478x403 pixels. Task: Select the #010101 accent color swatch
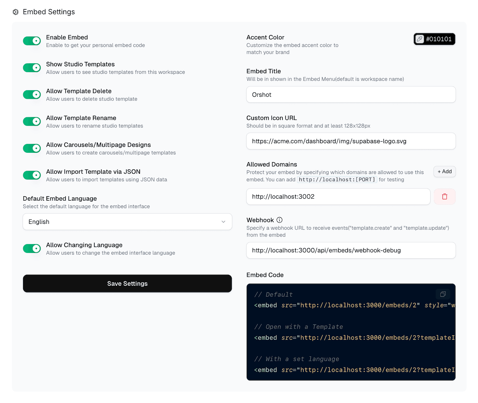point(439,39)
